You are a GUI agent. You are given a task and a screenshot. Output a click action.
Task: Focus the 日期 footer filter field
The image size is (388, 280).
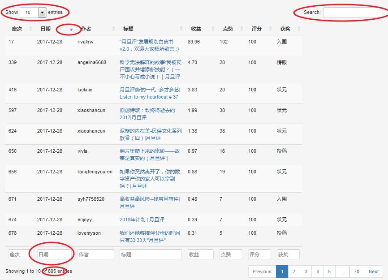point(54,254)
